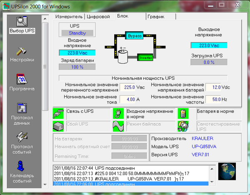
Task: Switch to the График tab
Action: 161,17
